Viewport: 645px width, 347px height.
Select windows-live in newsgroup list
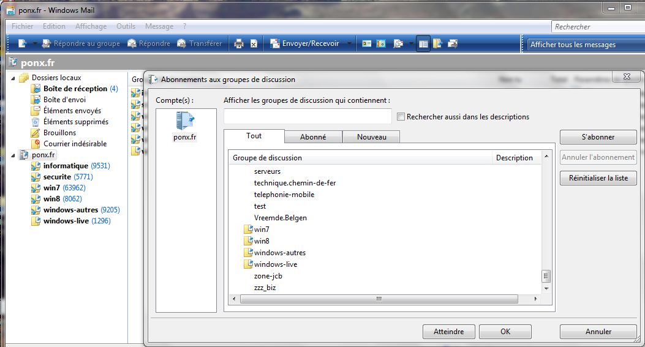(275, 264)
